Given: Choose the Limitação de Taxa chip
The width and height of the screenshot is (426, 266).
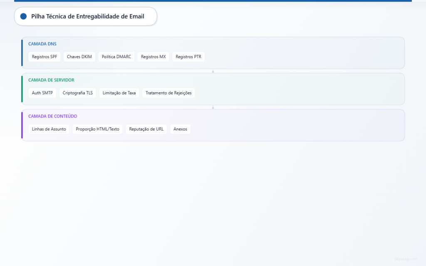Looking at the screenshot, I should (x=119, y=93).
